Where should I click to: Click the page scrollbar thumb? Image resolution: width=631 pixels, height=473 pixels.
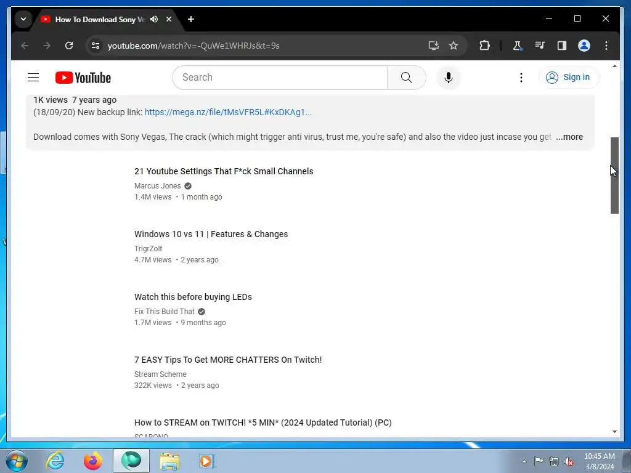(614, 176)
